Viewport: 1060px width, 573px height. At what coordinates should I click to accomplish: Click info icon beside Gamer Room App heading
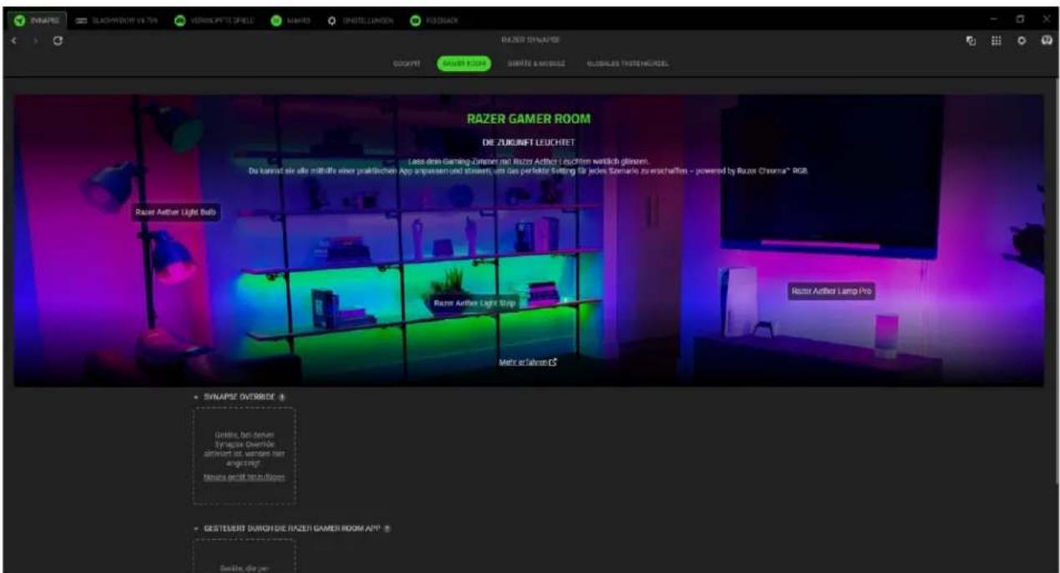(x=389, y=528)
